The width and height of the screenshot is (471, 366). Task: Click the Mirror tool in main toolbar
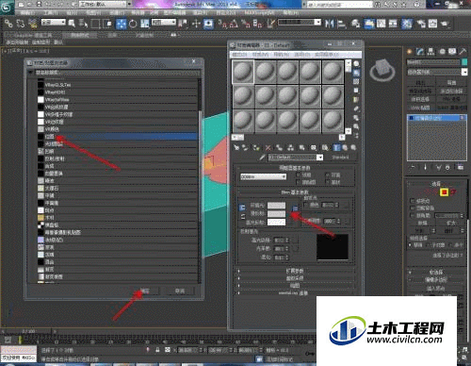(x=330, y=24)
